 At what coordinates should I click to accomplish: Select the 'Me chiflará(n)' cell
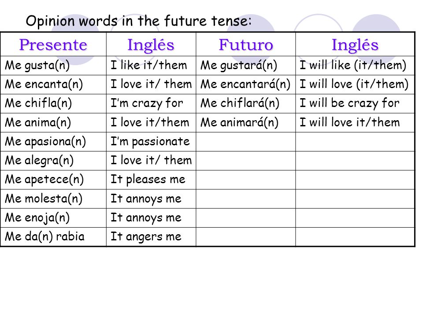point(246,103)
